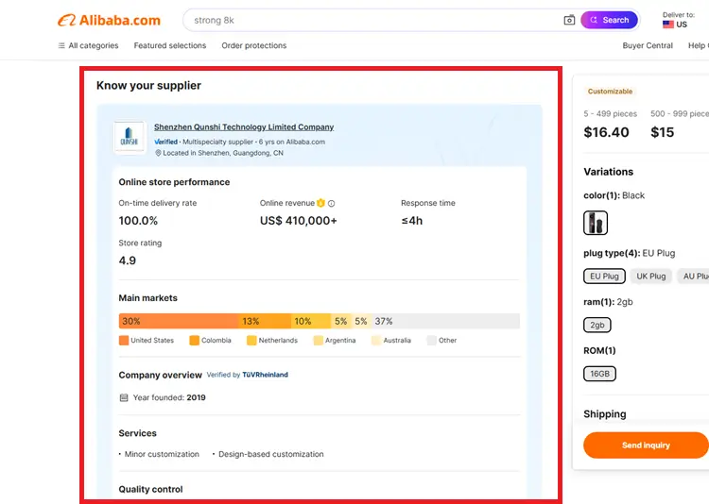
Task: Click Colombia legend swatch
Action: (x=195, y=341)
